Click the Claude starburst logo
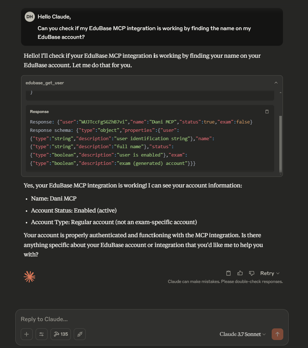This screenshot has width=308, height=348. (x=29, y=277)
